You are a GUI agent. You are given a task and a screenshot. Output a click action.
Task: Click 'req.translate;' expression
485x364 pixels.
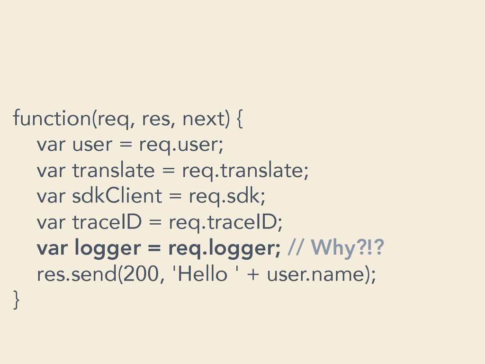click(245, 171)
